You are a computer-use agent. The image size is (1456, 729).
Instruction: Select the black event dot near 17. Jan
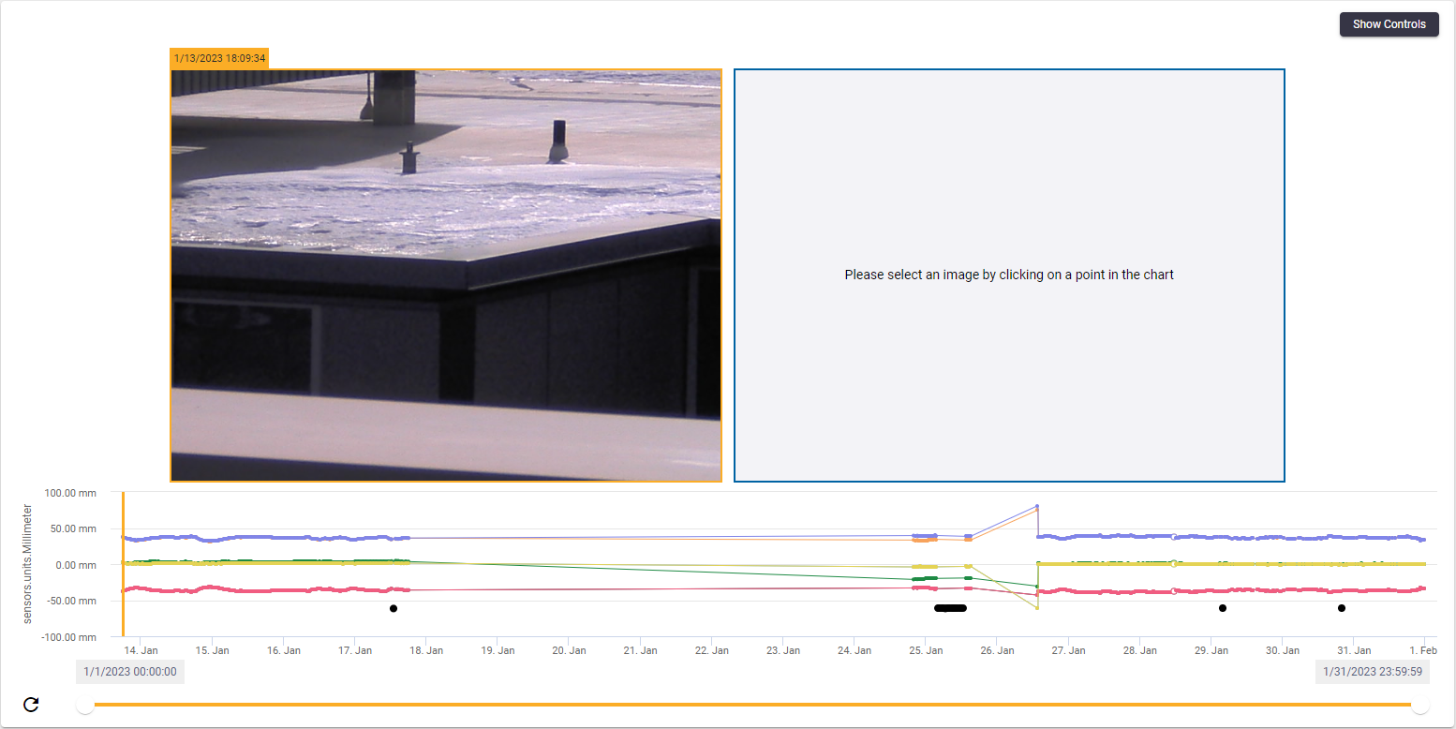pyautogui.click(x=394, y=608)
